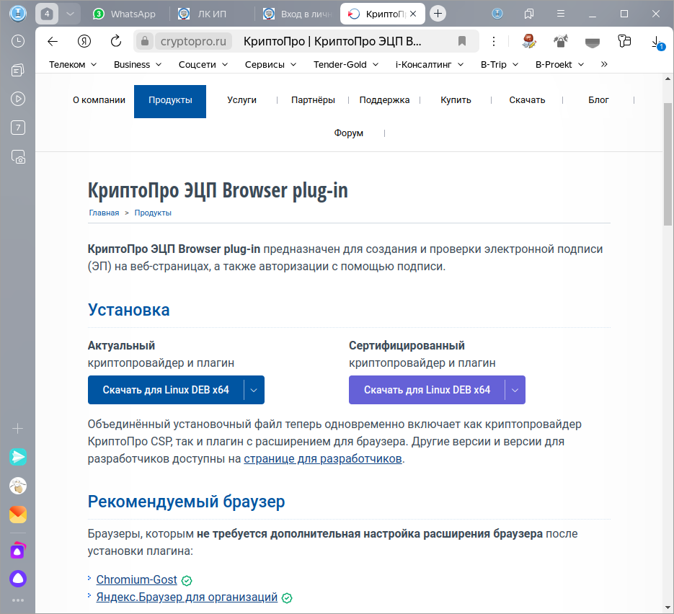Switch to the WhatsApp tab
The height and width of the screenshot is (614, 674).
click(125, 14)
